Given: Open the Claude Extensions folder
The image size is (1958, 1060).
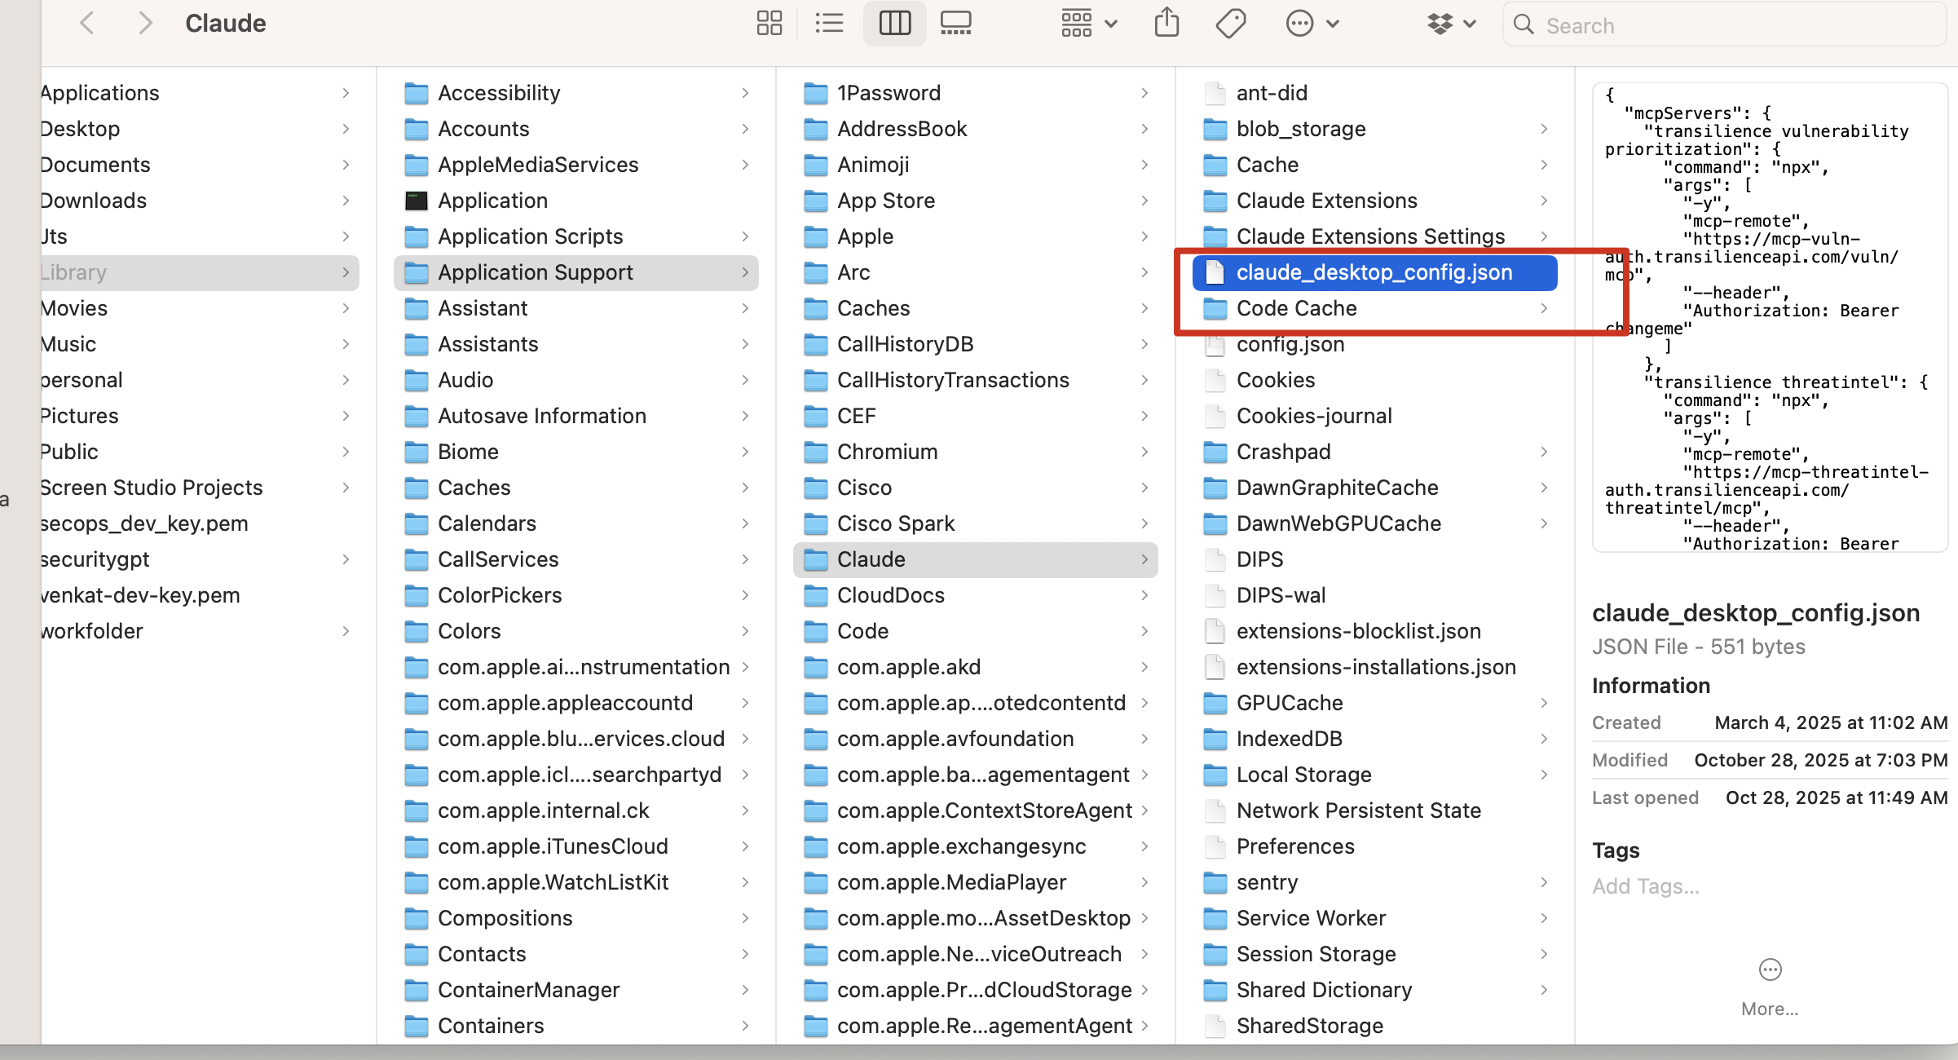Looking at the screenshot, I should 1326,201.
